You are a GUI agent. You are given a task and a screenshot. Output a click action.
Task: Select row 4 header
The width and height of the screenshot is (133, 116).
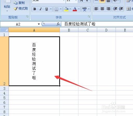point(4,93)
